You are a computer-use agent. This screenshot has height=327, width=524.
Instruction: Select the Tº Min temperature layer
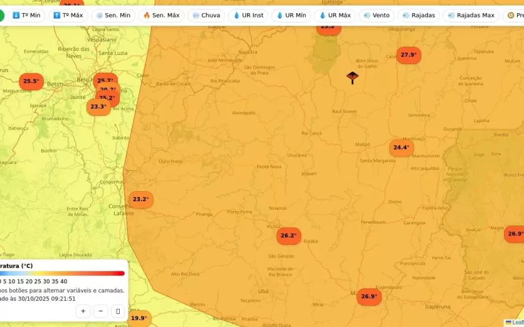[x=26, y=16]
